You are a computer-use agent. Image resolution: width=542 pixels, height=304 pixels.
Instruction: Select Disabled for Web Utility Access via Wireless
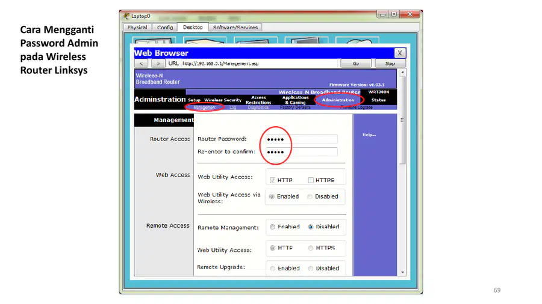(310, 196)
